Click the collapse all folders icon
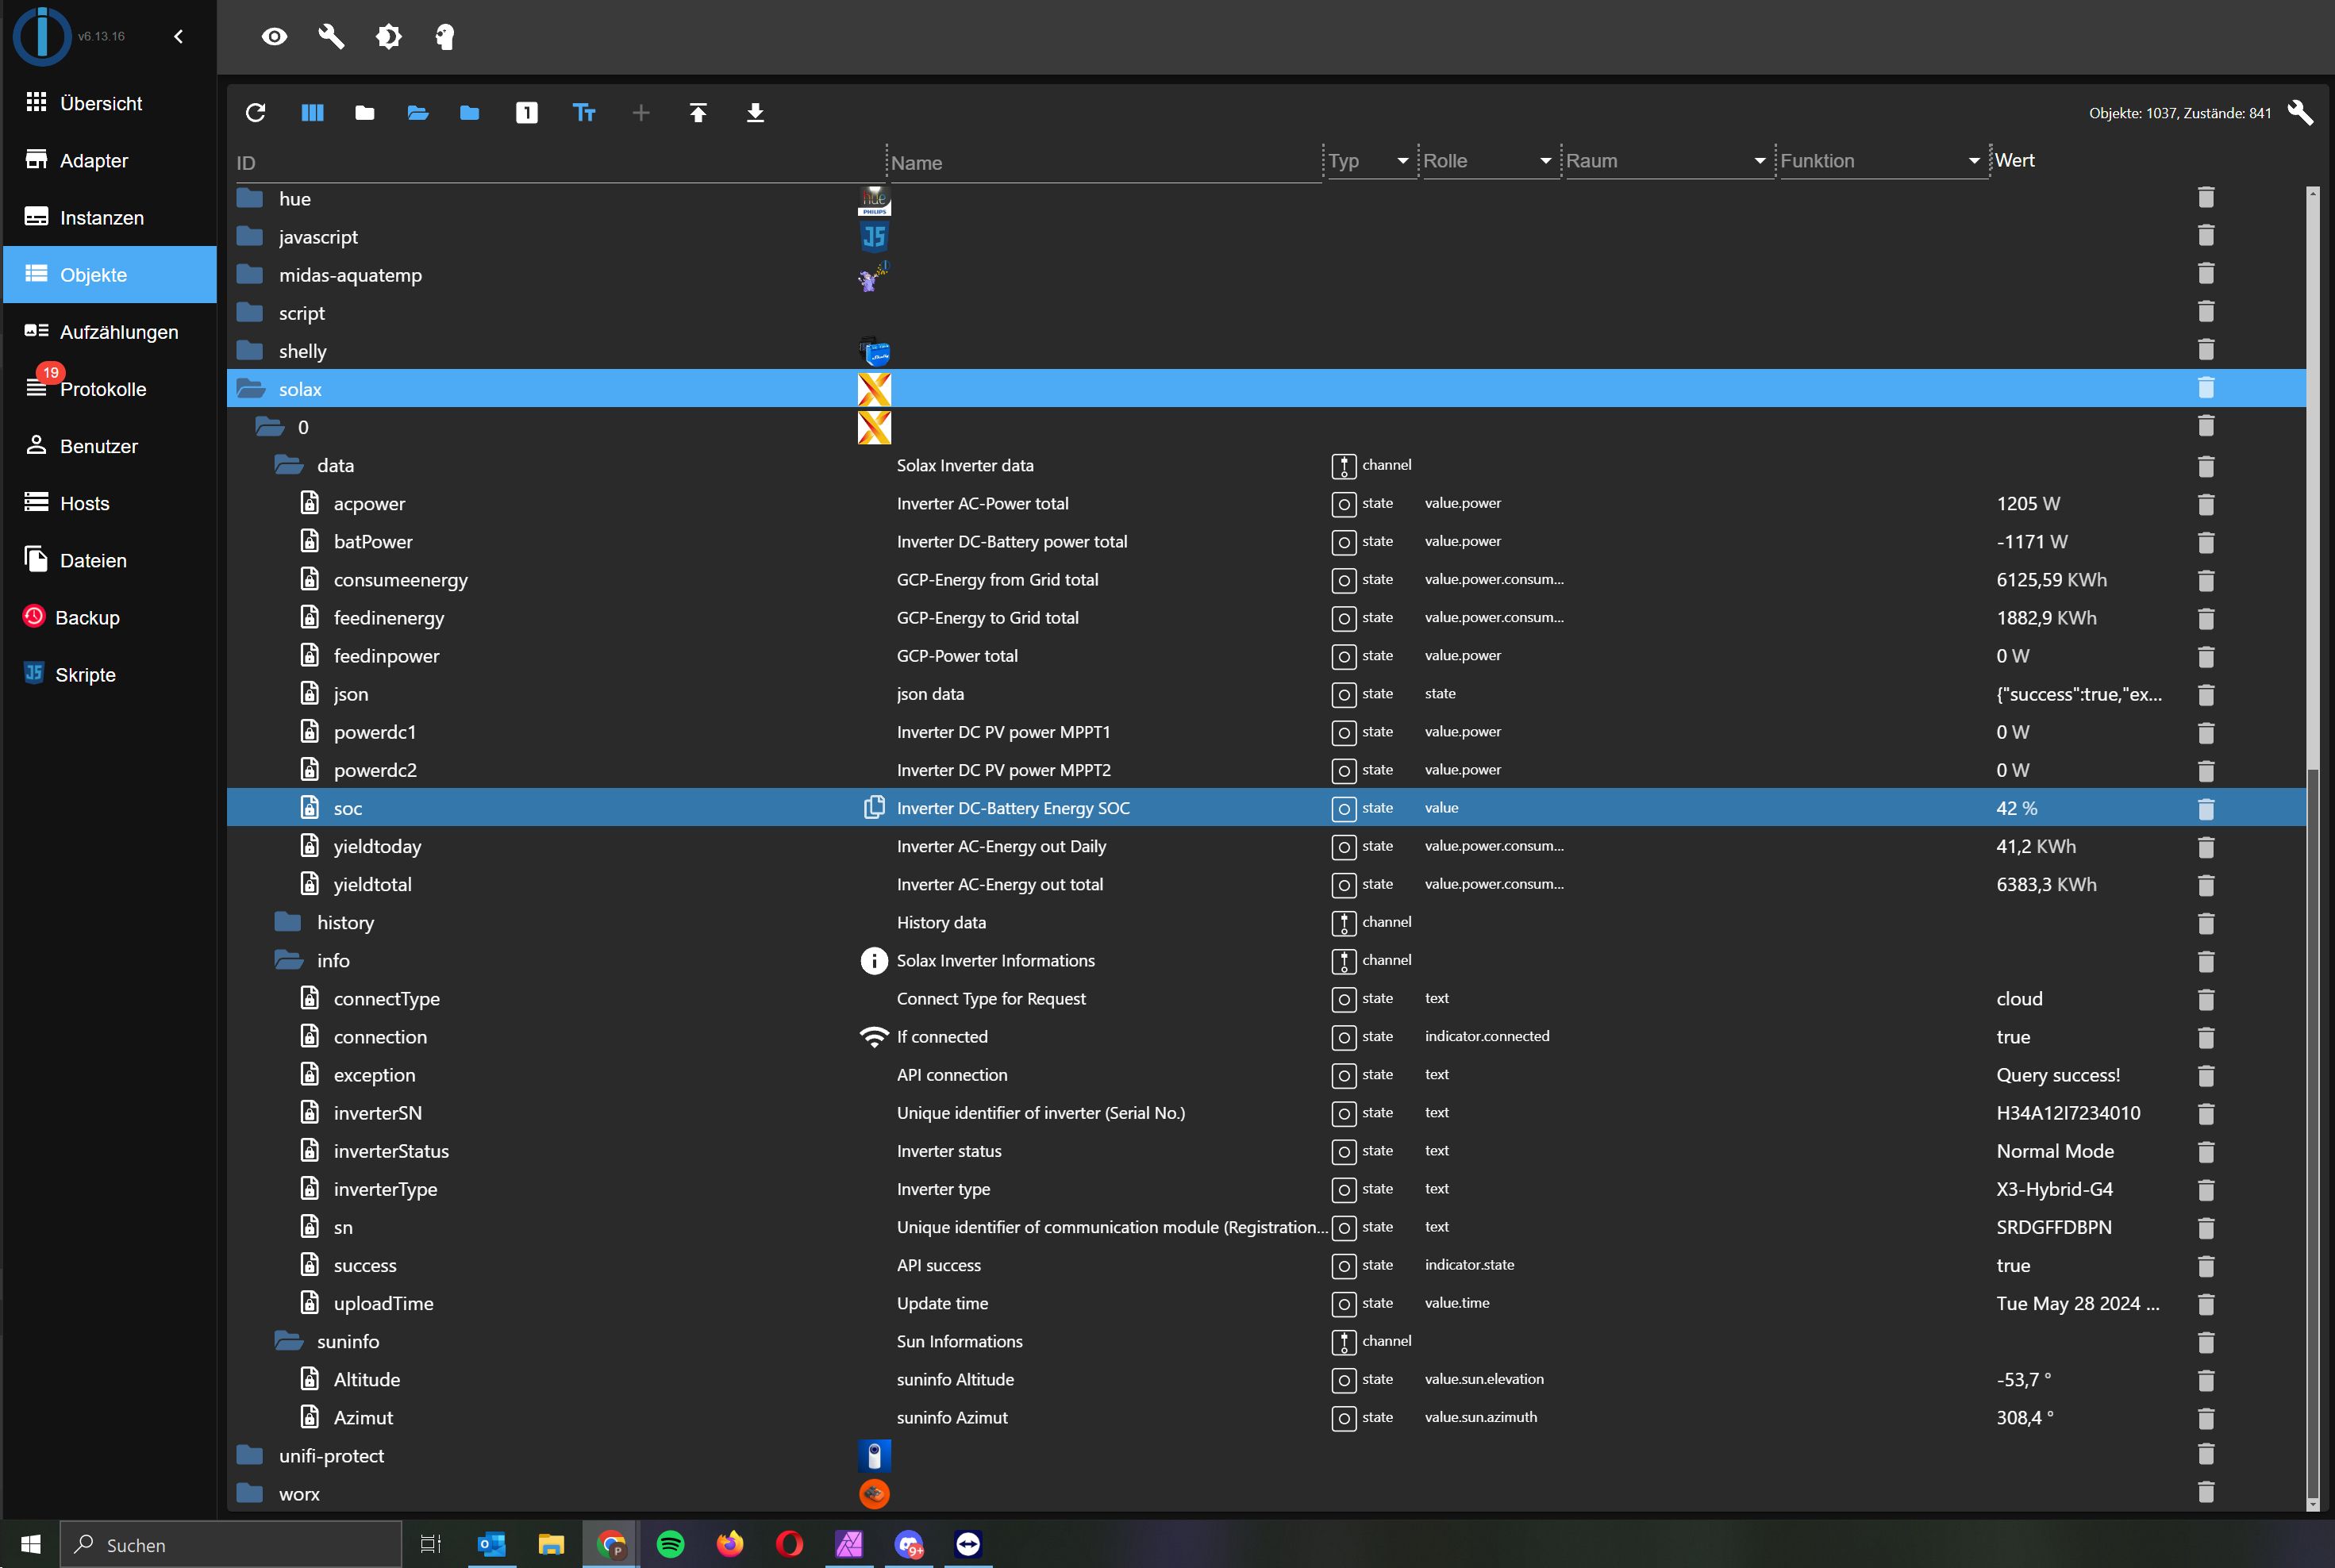2335x1568 pixels. [365, 113]
